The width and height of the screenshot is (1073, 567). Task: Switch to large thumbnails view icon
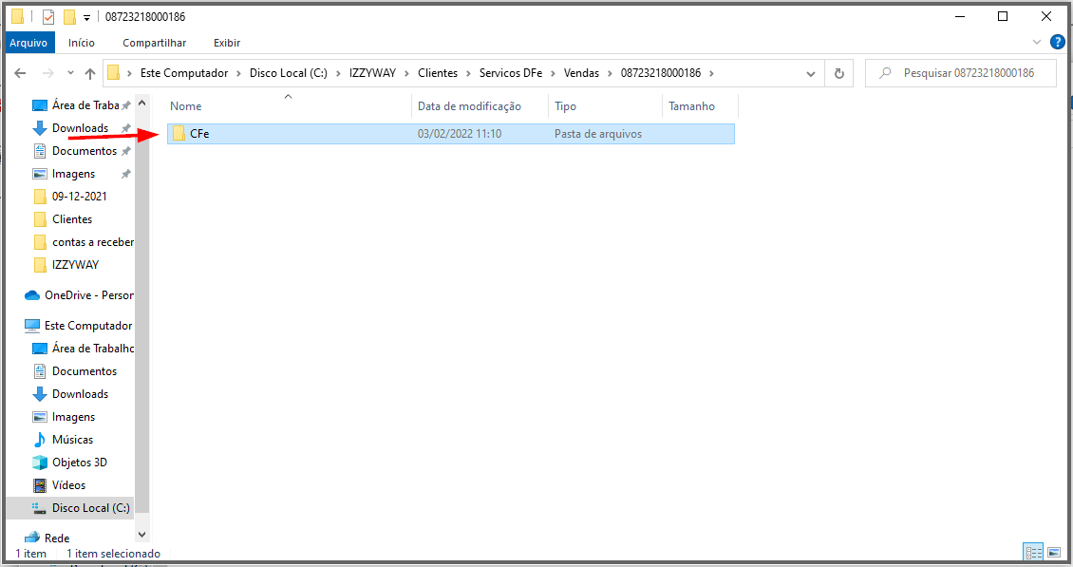click(x=1053, y=552)
